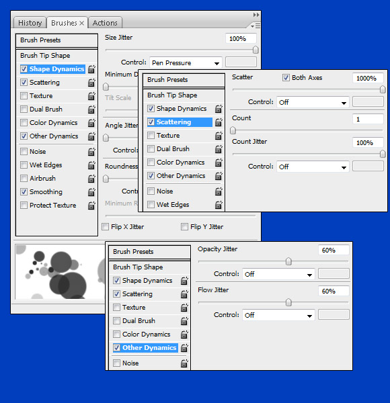The width and height of the screenshot is (390, 403).
Task: Open Scatter Control dropdown set to Off
Action: click(313, 102)
